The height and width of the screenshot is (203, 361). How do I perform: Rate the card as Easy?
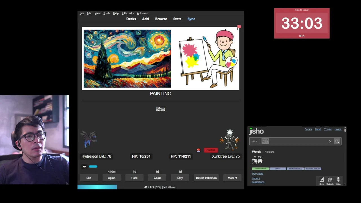180,178
